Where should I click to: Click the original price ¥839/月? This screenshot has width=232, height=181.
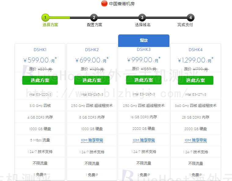(x=45, y=69)
